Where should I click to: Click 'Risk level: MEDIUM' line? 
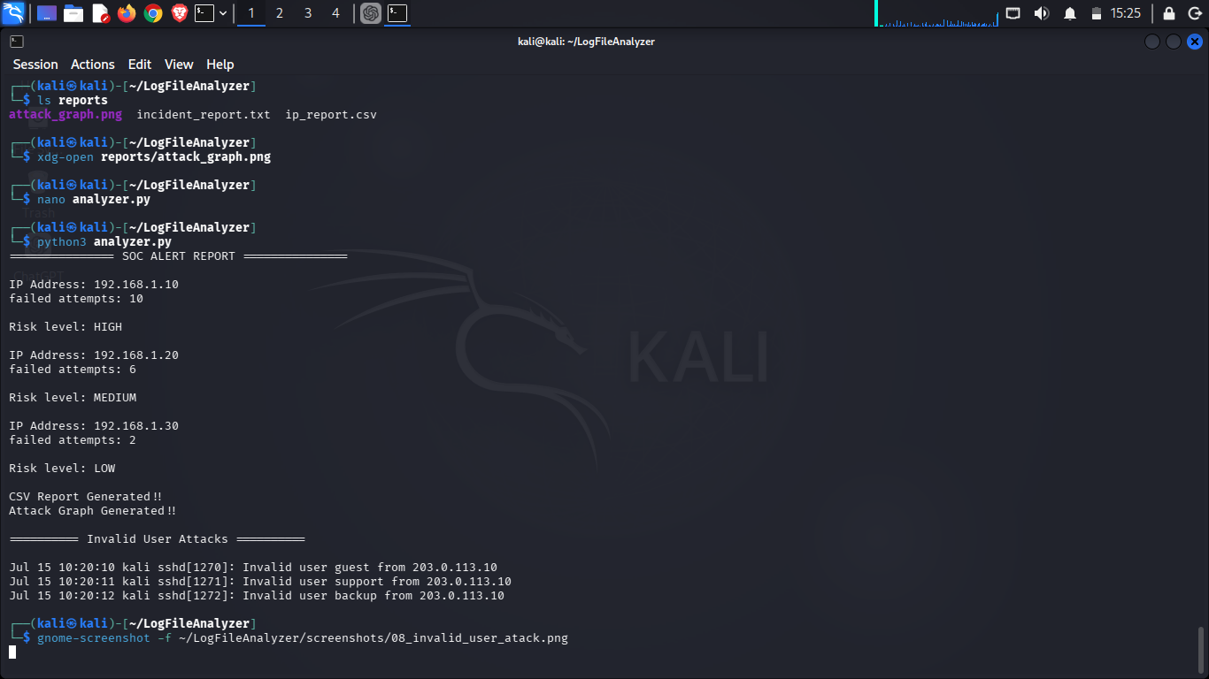73,398
